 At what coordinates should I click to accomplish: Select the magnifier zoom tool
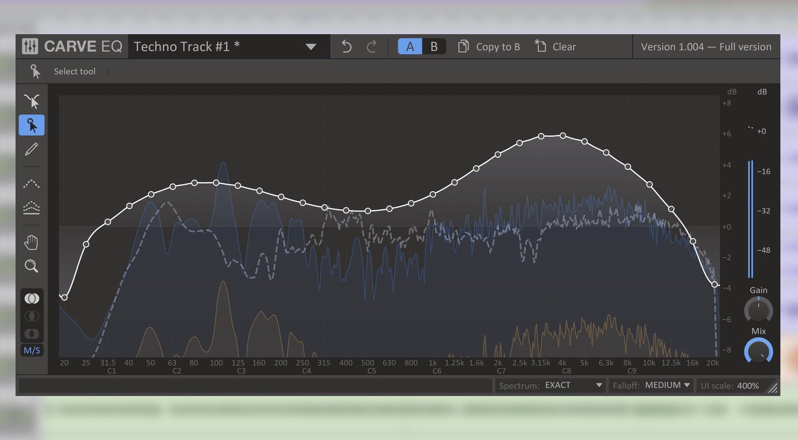tap(32, 266)
